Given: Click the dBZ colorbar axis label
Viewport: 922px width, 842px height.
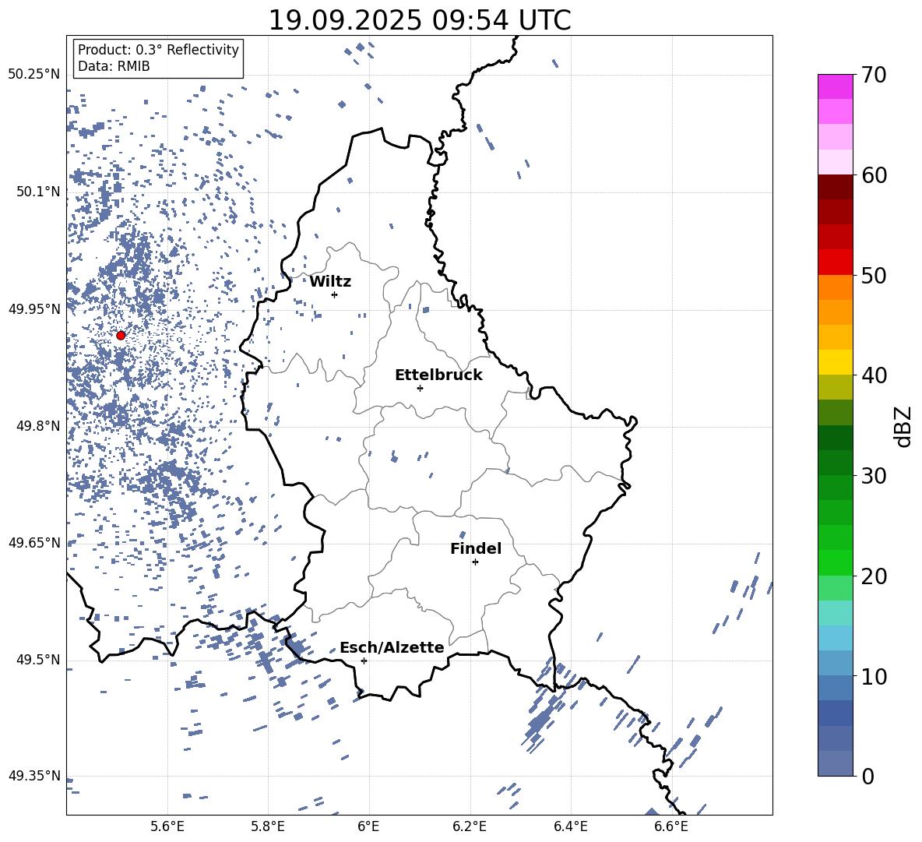Looking at the screenshot, I should 904,426.
